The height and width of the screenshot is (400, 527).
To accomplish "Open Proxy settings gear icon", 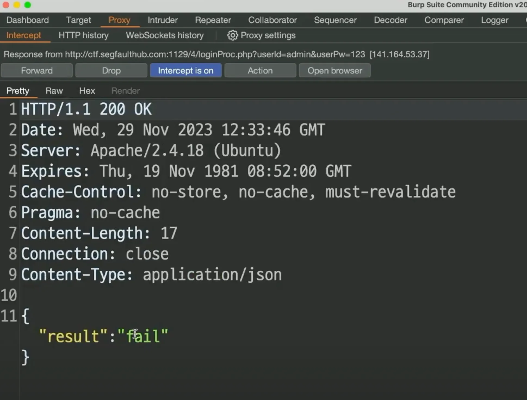I will pyautogui.click(x=232, y=35).
